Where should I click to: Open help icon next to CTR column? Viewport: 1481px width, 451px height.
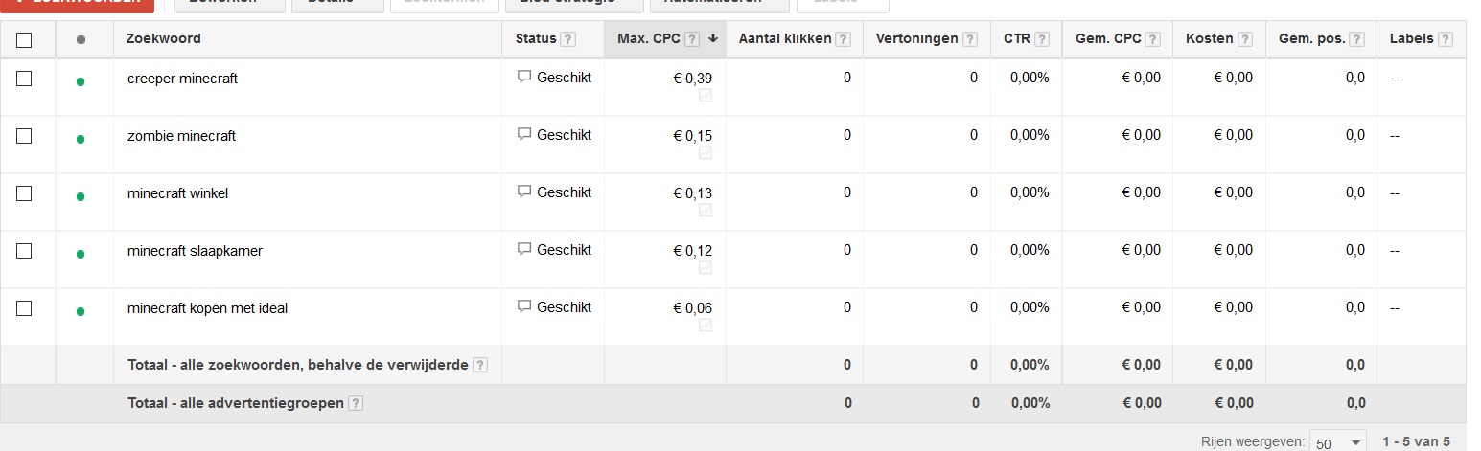click(1042, 39)
